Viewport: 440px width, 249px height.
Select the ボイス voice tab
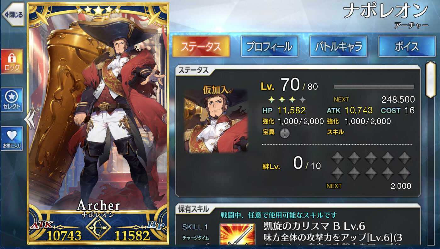(x=407, y=46)
